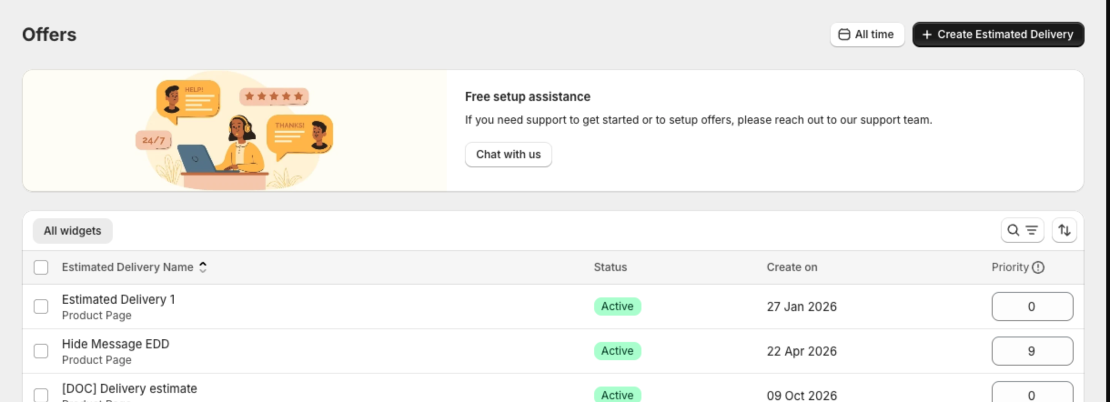Open search and filter for widgets
Viewport: 1110px width, 402px height.
pos(1022,231)
